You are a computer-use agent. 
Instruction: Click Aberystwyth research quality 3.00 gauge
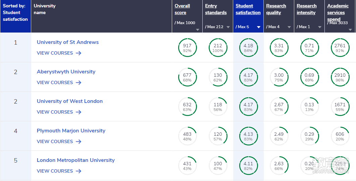(x=279, y=77)
